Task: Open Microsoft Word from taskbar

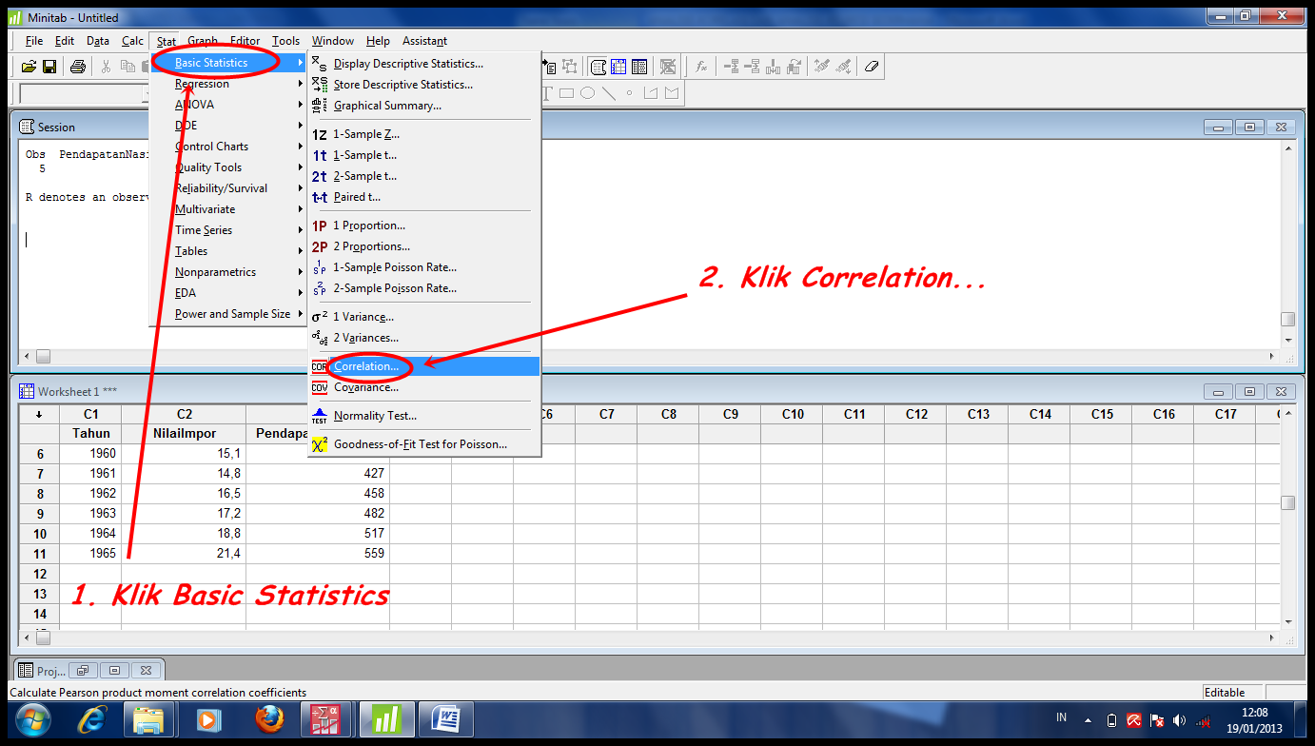Action: [445, 720]
